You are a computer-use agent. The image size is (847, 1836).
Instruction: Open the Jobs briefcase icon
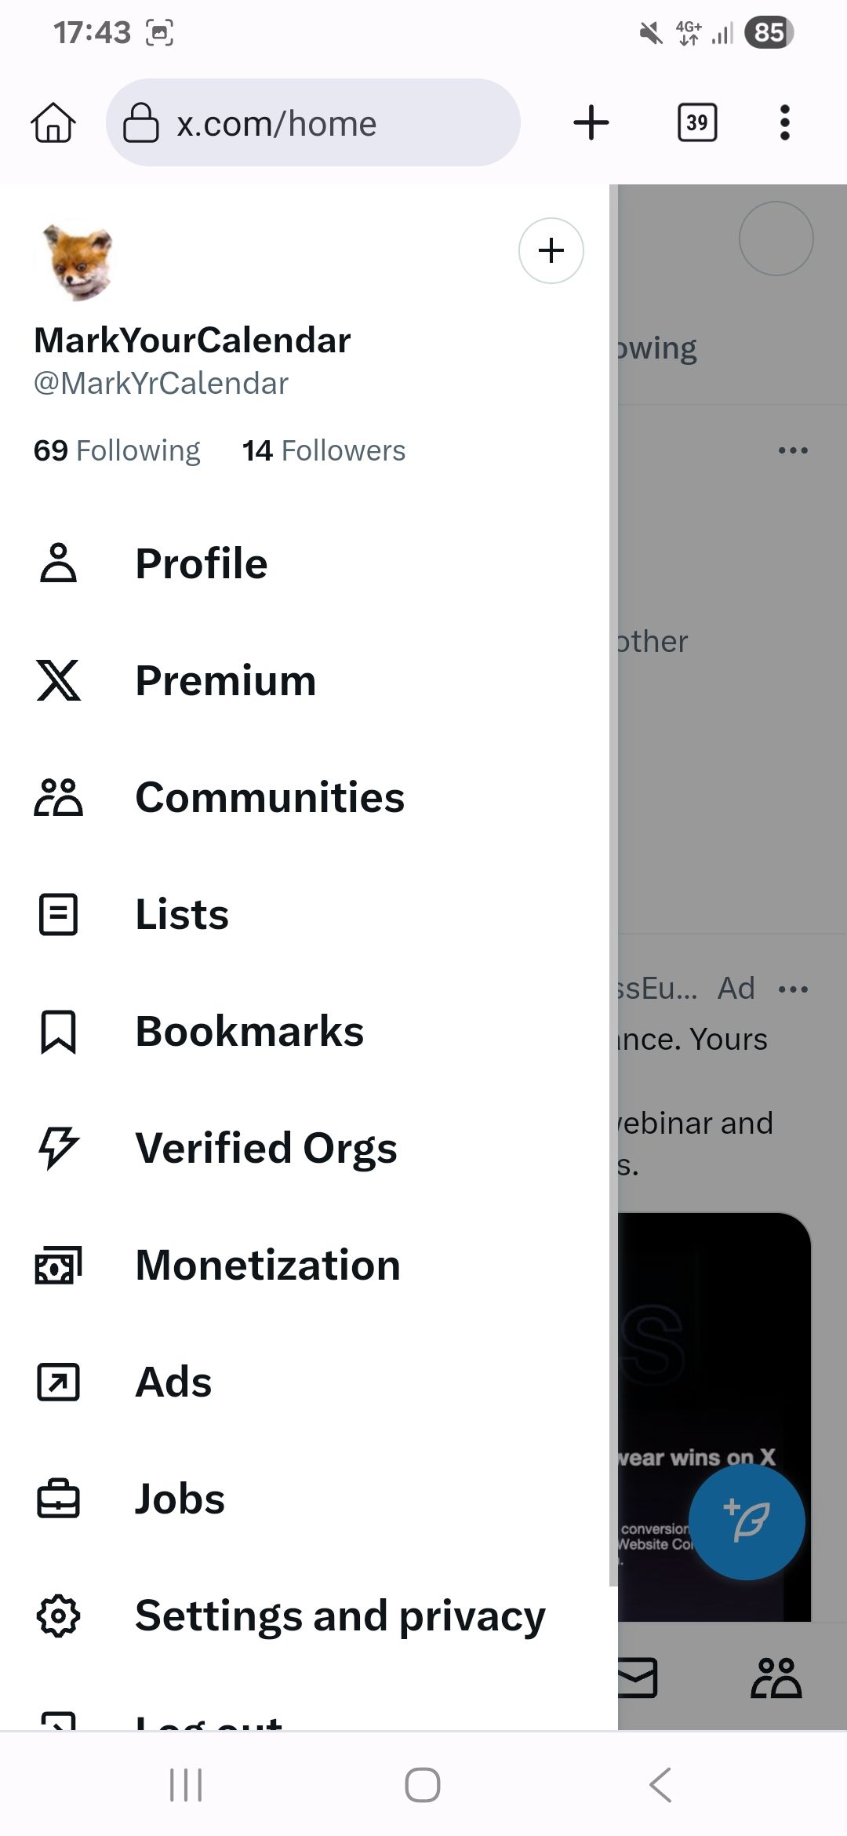coord(59,1499)
